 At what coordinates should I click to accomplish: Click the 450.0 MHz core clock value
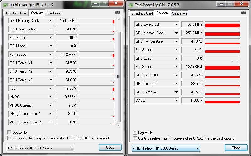192,24
